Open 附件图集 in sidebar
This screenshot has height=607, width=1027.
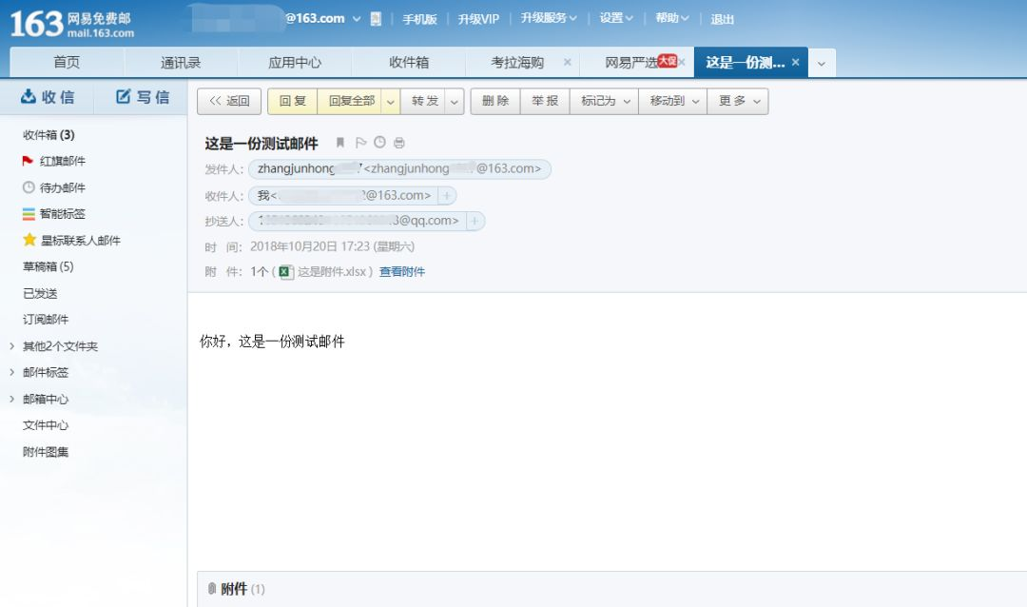pos(46,452)
